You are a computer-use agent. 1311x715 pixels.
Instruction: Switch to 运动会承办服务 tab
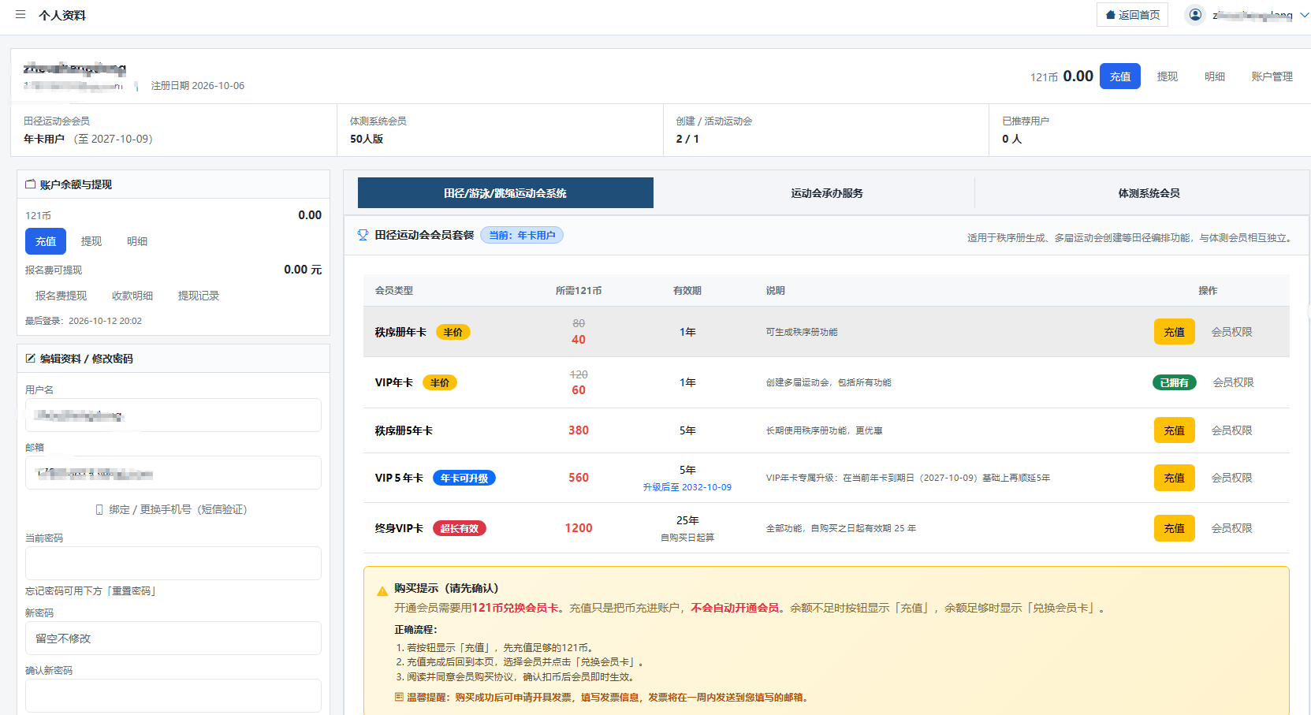(x=827, y=193)
